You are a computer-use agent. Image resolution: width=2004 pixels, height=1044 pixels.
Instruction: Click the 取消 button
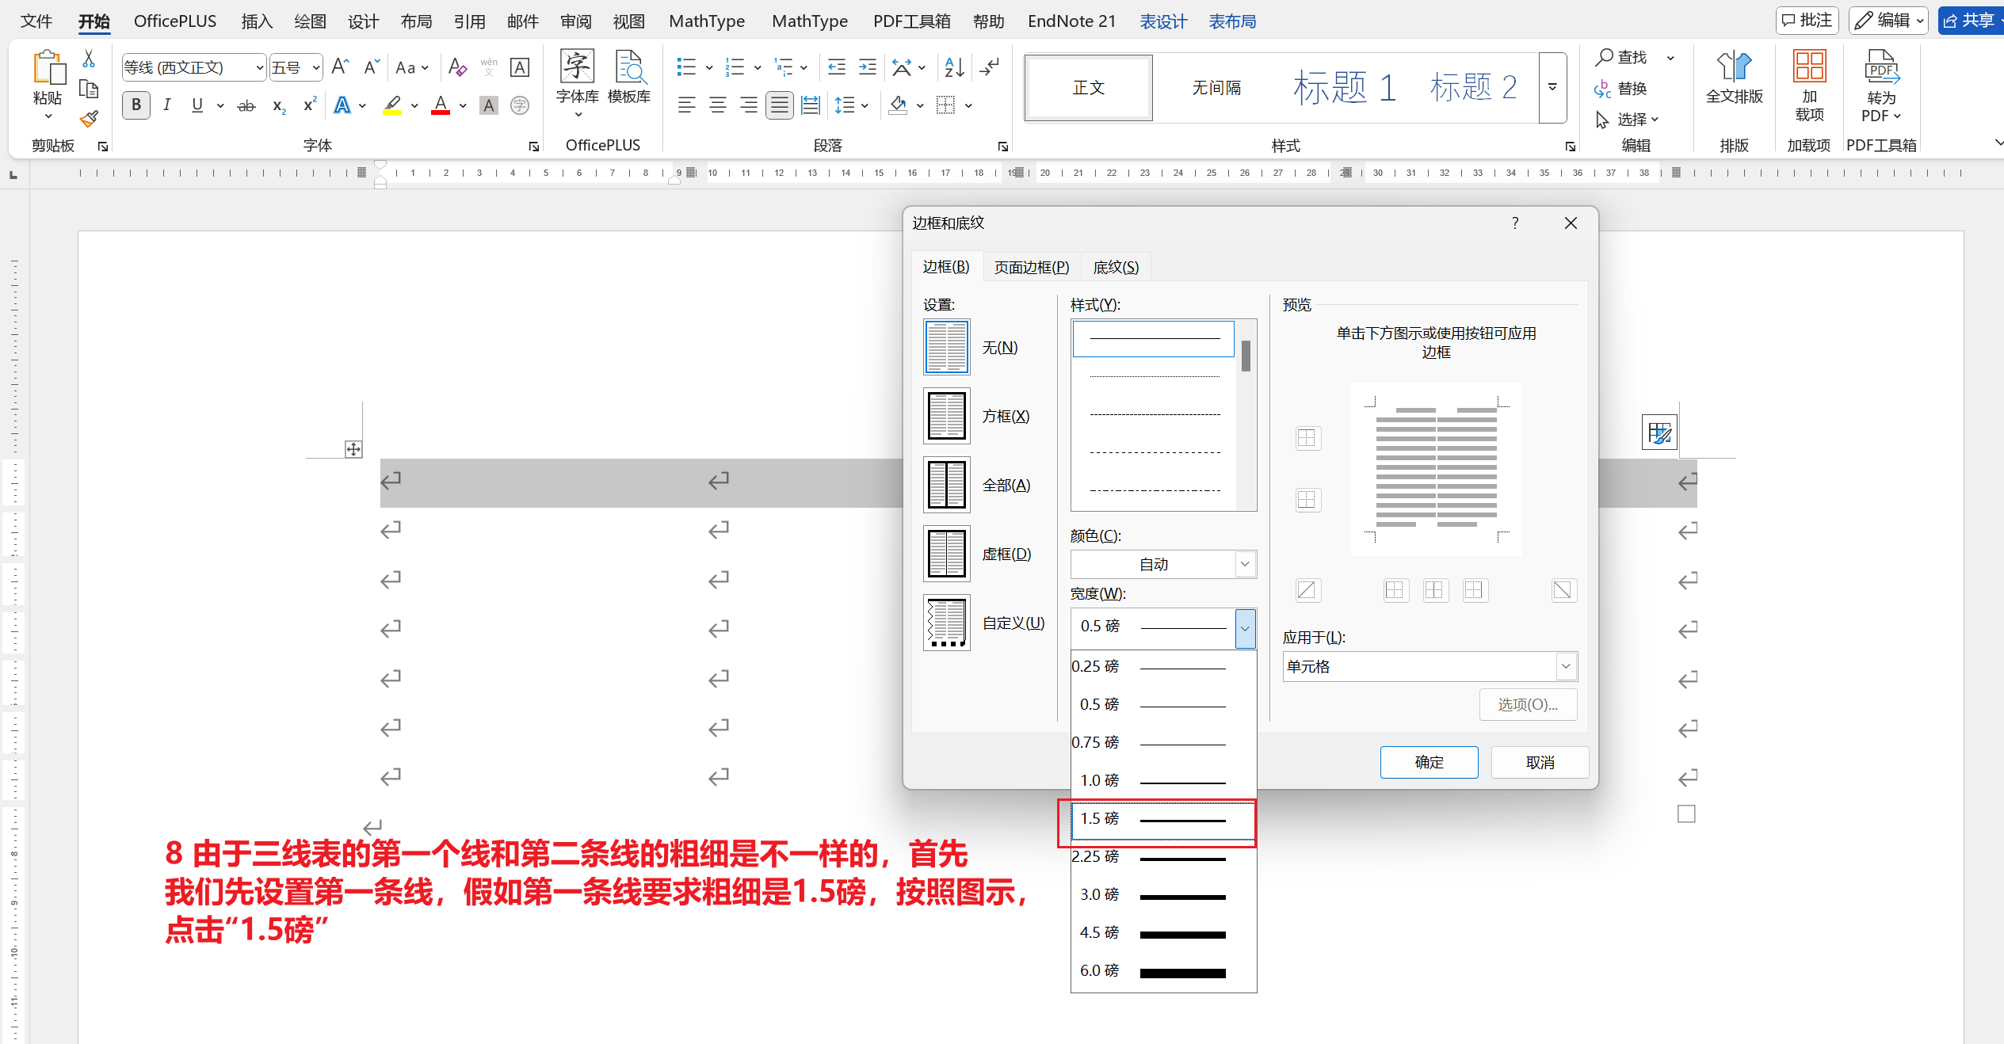point(1540,762)
